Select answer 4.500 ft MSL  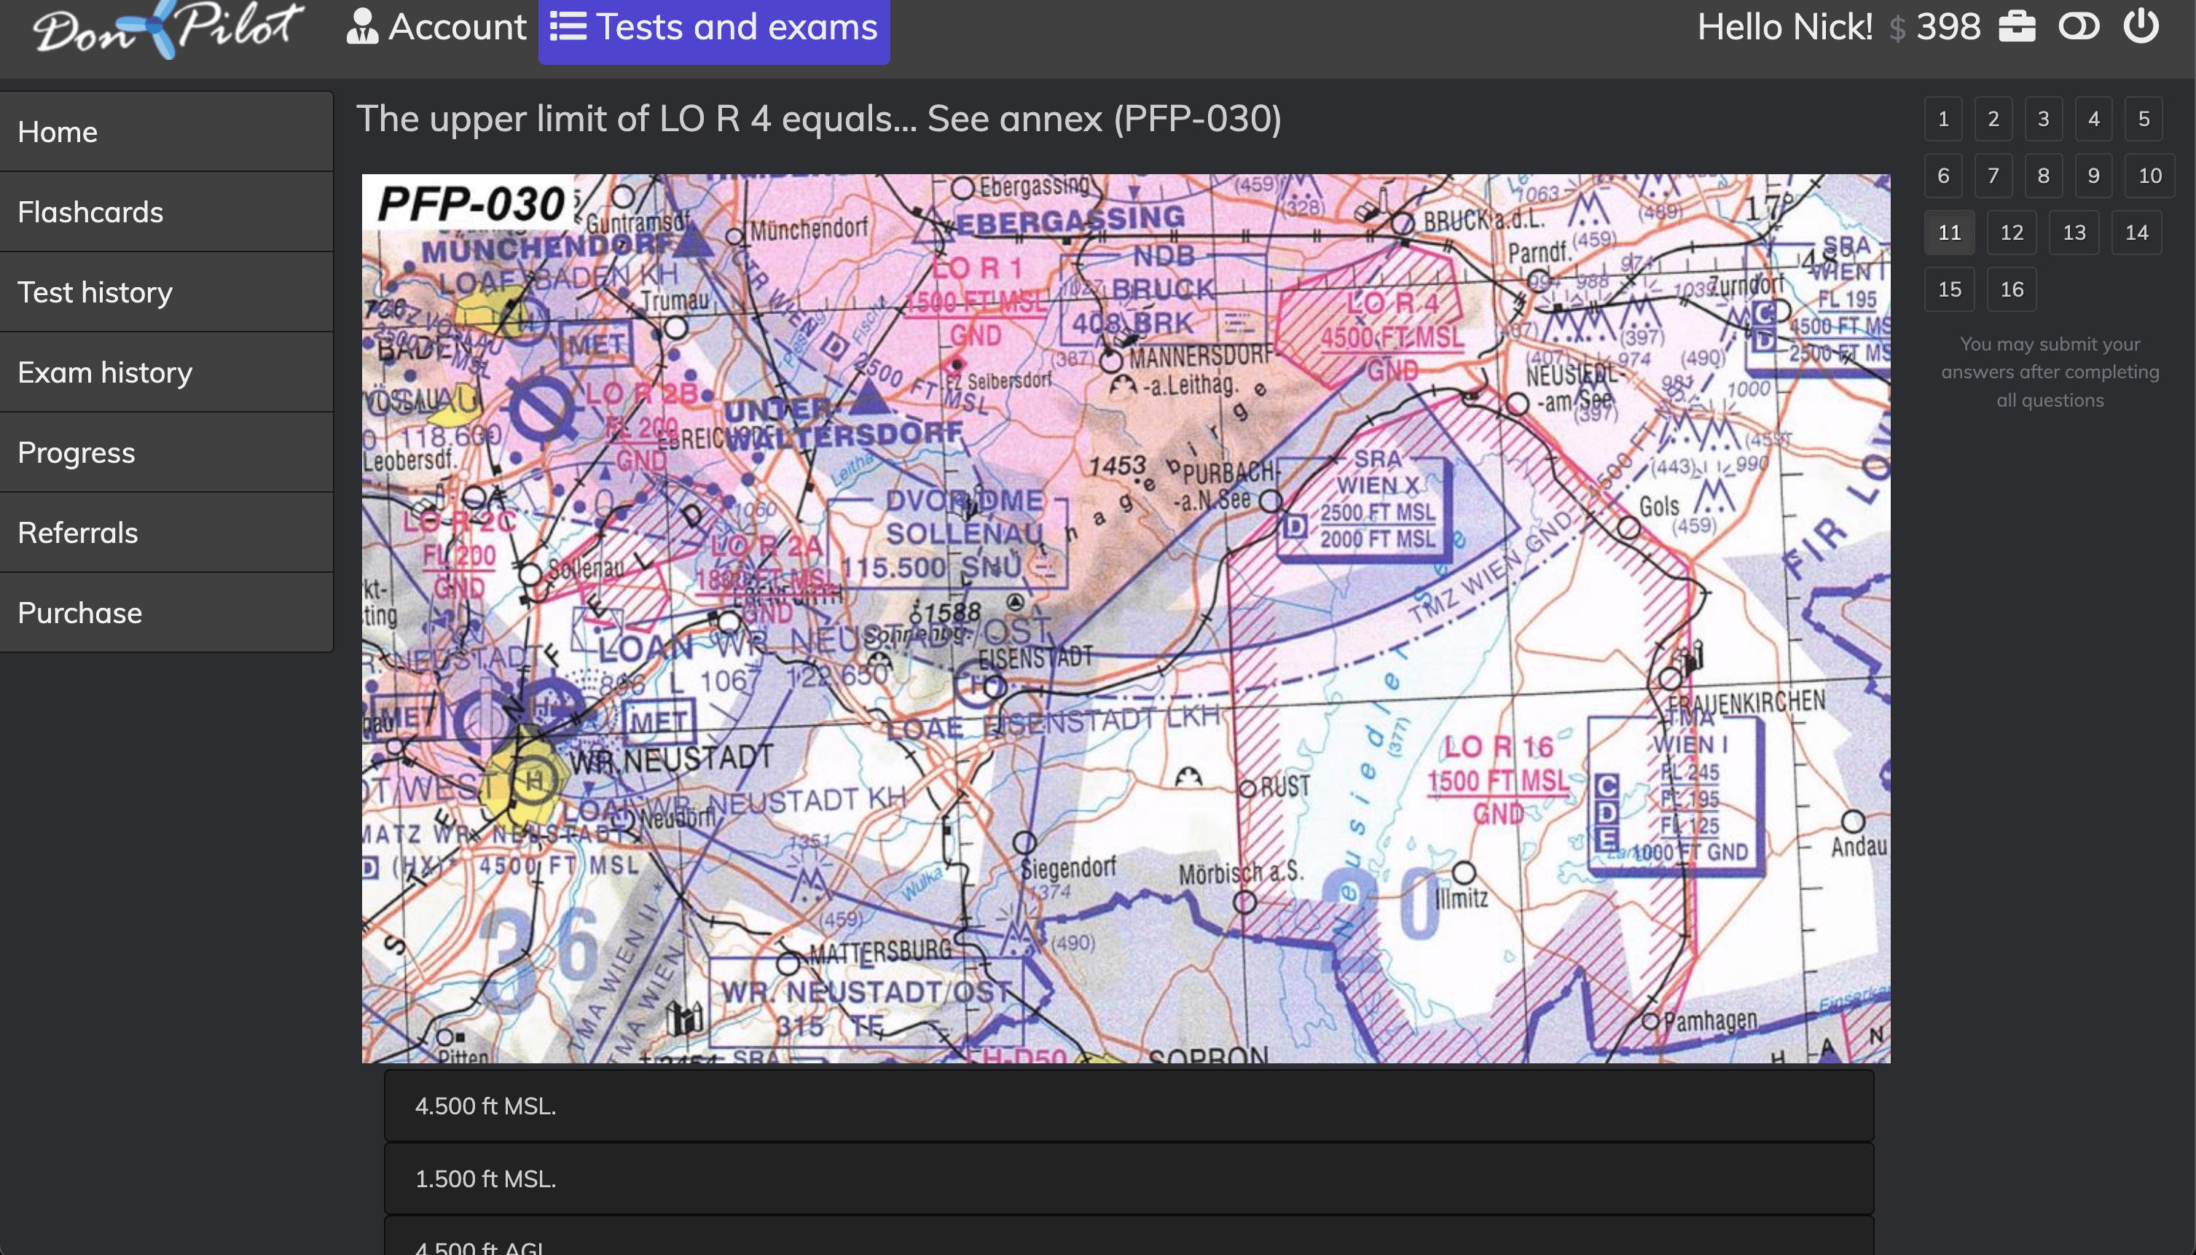tap(1128, 1107)
